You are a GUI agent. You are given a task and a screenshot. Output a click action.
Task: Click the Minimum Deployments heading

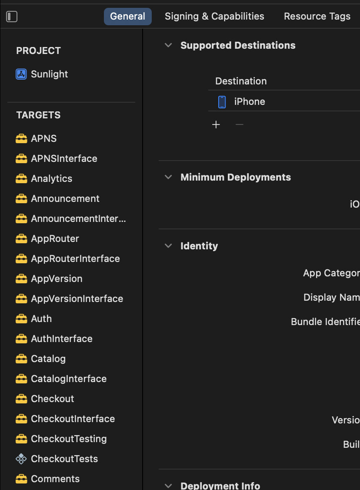tap(236, 177)
